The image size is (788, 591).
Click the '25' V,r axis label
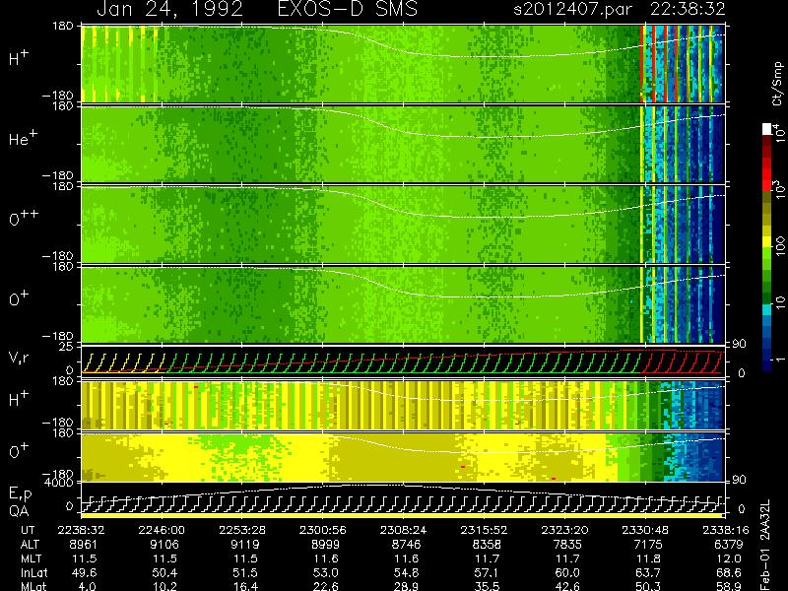68,347
